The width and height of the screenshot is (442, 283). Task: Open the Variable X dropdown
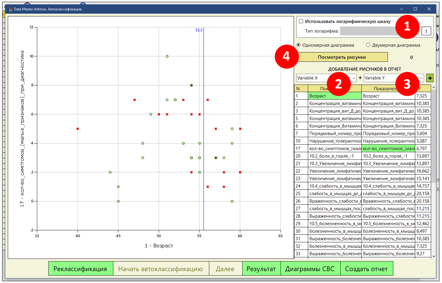click(326, 78)
